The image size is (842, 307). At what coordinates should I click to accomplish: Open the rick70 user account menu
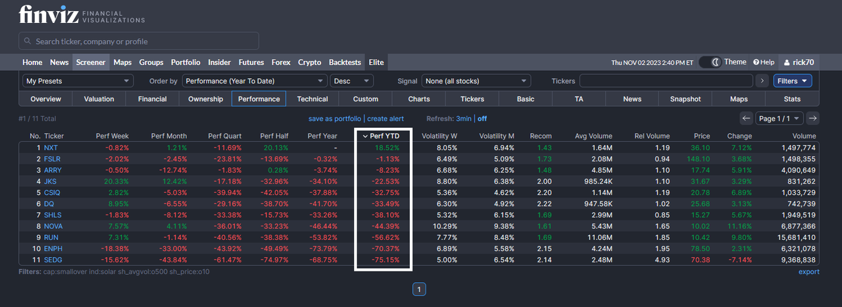coord(799,62)
